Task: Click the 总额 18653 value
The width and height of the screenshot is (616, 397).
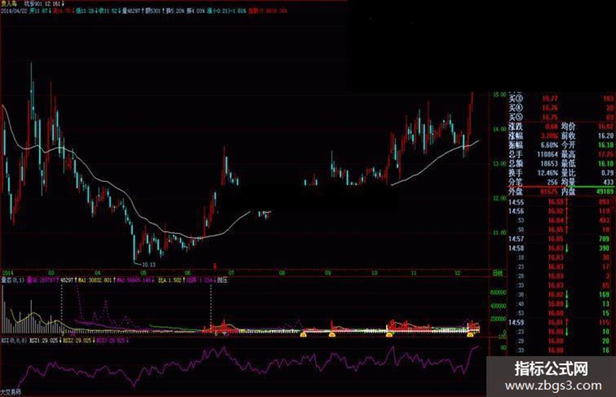Action: tap(550, 164)
